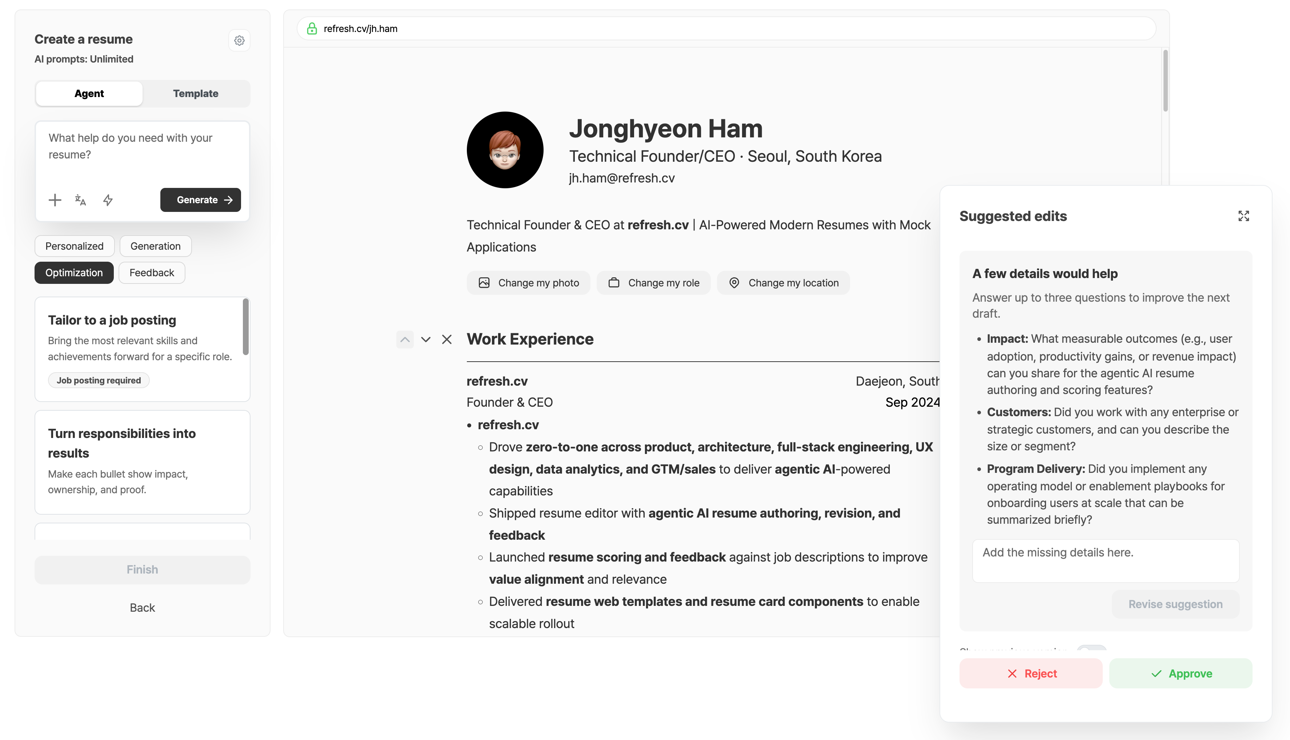Open the settings gear in Create a resume
This screenshot has width=1290, height=740.
click(x=239, y=41)
